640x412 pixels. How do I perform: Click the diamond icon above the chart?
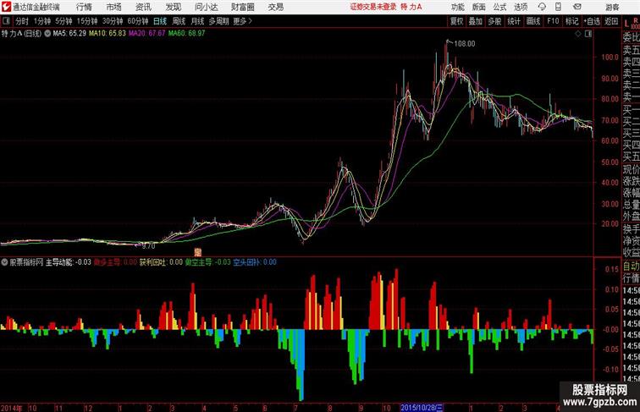pos(578,34)
